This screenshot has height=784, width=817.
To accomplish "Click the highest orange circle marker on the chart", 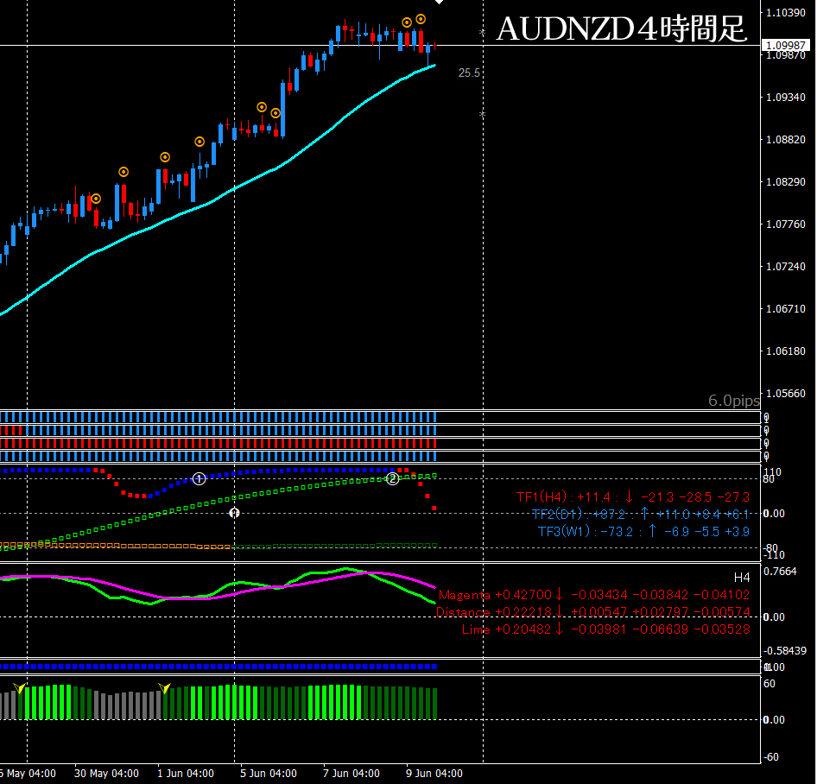I will (x=421, y=19).
